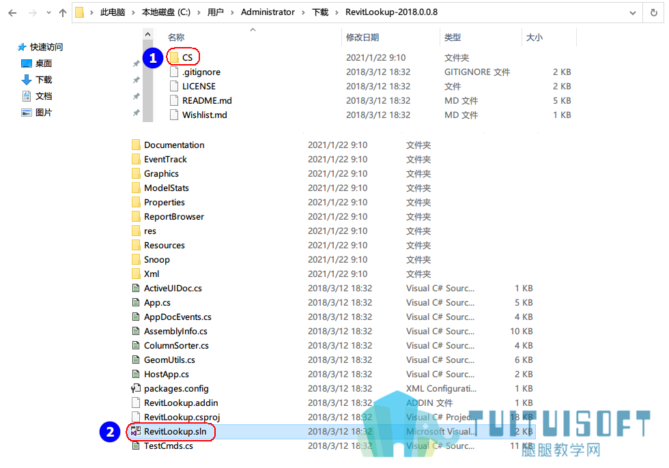Expand the address bar history dropdown
The width and height of the screenshot is (669, 468).
(x=633, y=13)
